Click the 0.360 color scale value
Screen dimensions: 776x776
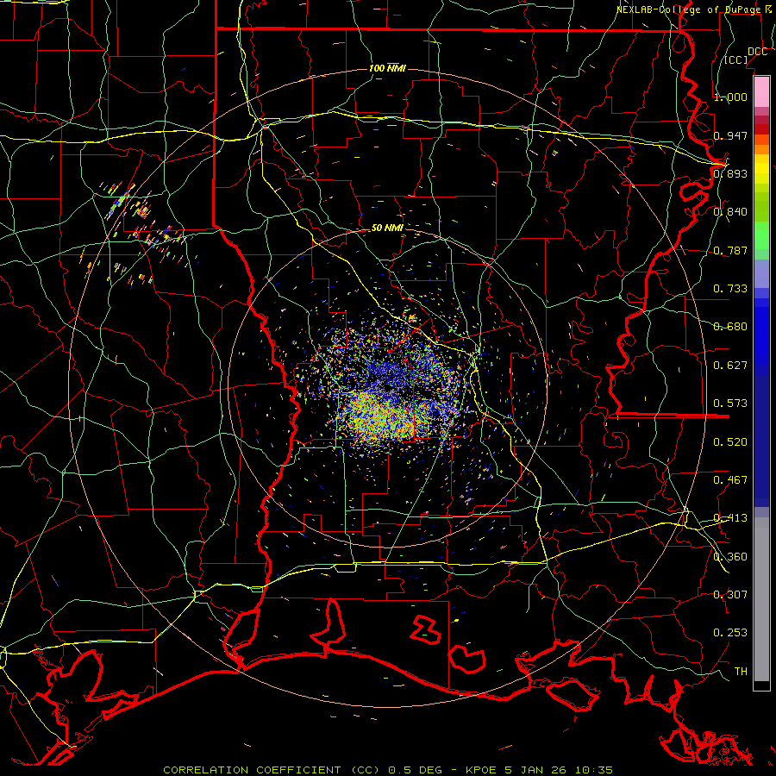pos(730,557)
